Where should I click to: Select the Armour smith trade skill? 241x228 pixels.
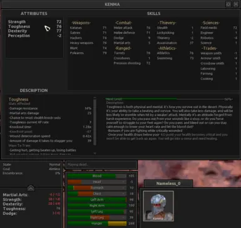[x=218, y=58]
